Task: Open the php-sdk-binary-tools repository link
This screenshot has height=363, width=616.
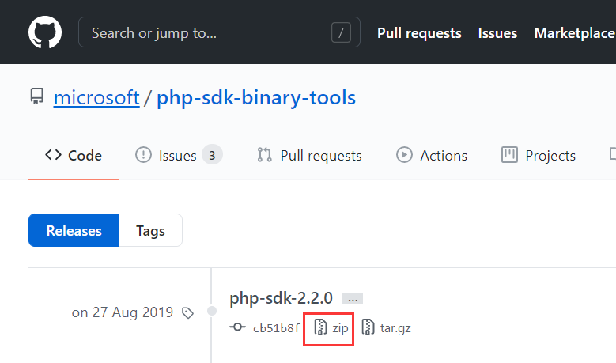Action: (x=256, y=97)
